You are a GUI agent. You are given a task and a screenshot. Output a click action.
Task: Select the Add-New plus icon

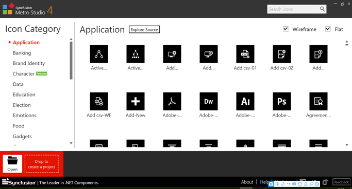[x=136, y=101]
